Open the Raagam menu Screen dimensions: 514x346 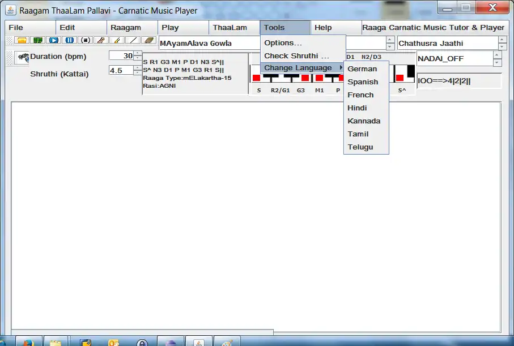pyautogui.click(x=132, y=28)
